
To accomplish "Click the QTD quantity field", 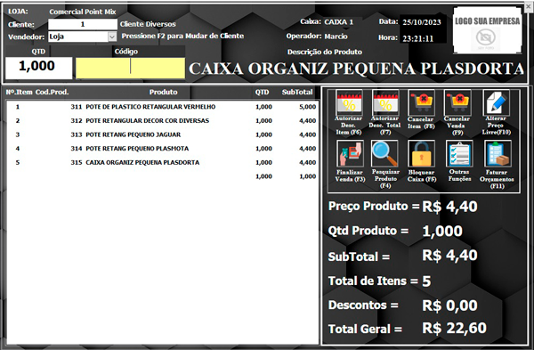I will 38,68.
